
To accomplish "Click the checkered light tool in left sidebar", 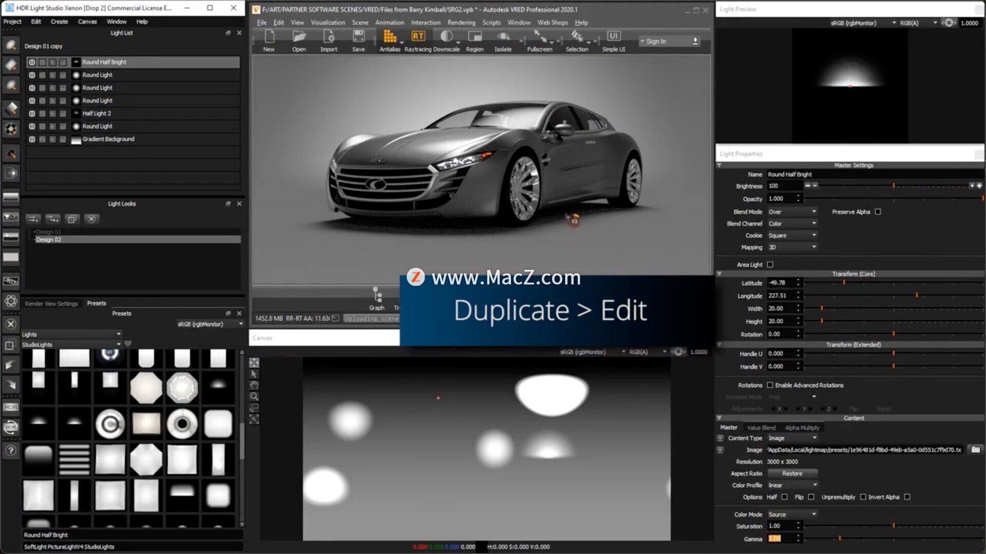I will tap(11, 129).
